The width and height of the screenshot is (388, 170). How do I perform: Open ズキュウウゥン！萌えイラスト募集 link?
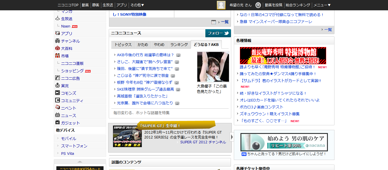[x=270, y=114]
